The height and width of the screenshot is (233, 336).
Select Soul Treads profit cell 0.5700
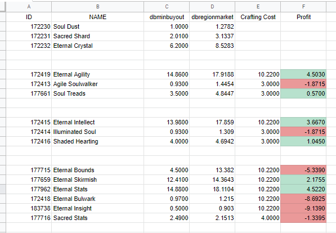(x=303, y=93)
